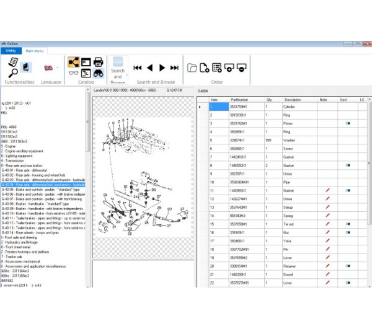Toggle the Sost indicator for Piston row
Viewport: 372px width, 329px height.
coord(348,123)
